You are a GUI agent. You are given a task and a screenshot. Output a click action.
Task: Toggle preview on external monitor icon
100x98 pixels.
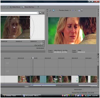53,10
